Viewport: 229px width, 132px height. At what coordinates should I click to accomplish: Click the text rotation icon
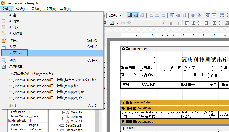click(x=129, y=23)
